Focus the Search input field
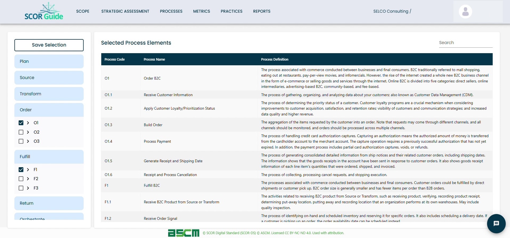The height and width of the screenshot is (238, 510). (x=465, y=43)
